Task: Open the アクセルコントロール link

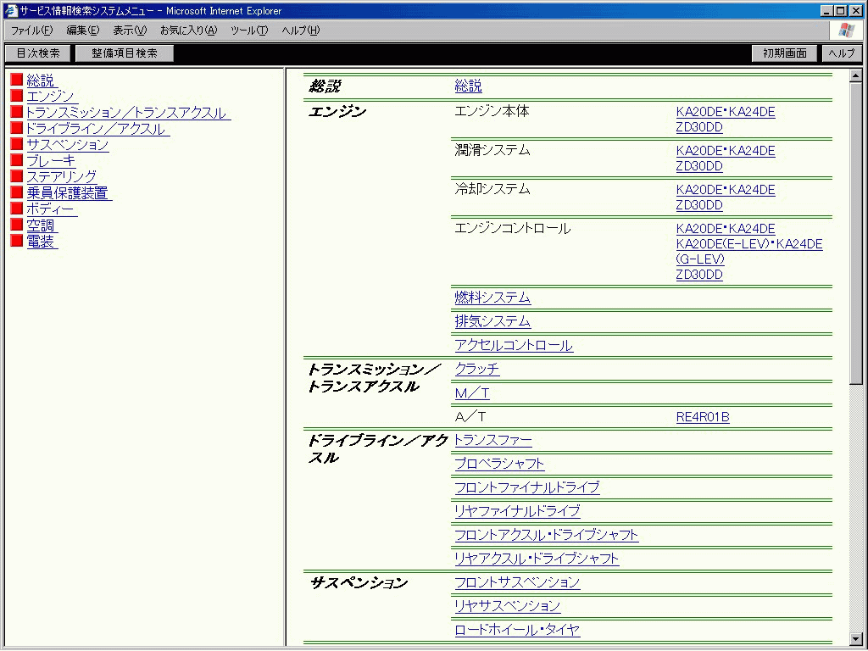Action: tap(514, 345)
